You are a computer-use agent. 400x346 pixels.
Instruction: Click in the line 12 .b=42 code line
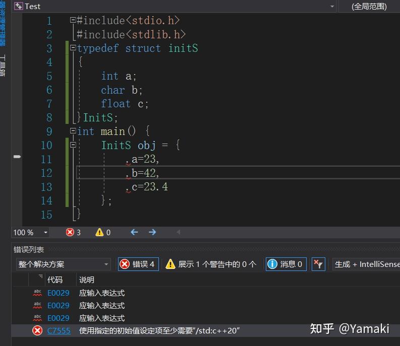pyautogui.click(x=238, y=172)
